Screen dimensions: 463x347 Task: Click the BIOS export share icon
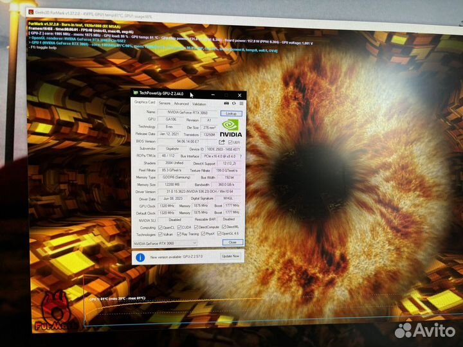pos(222,142)
